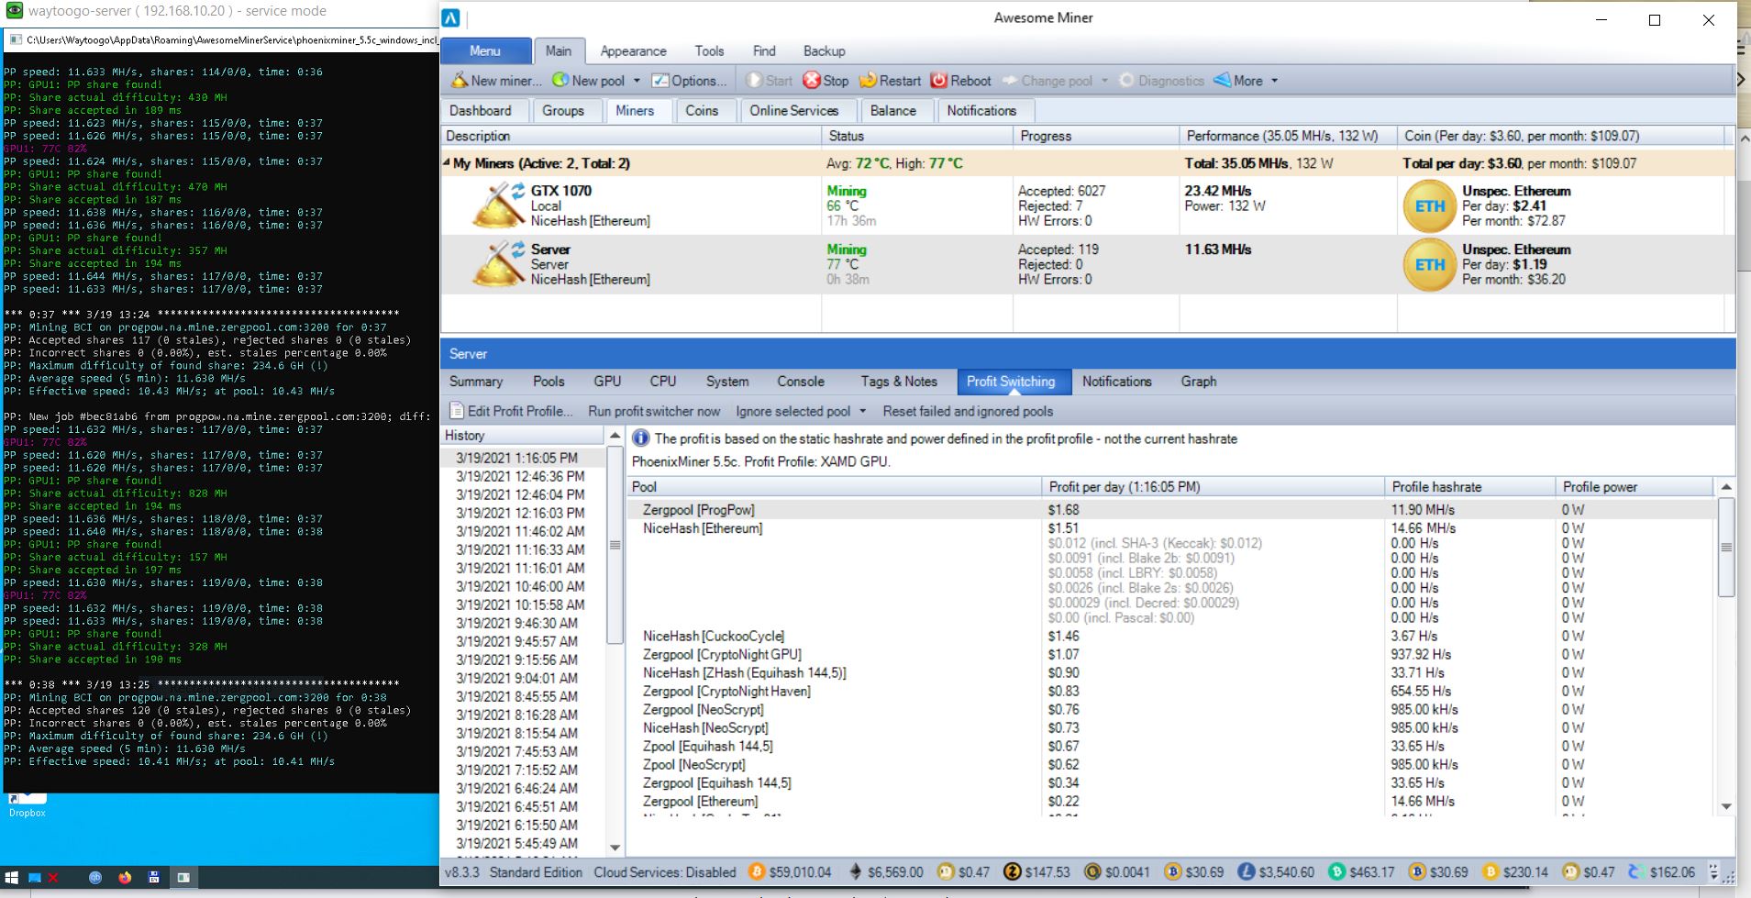The image size is (1751, 898).
Task: Click the Ethereum price icon in status bar
Action: [x=856, y=872]
